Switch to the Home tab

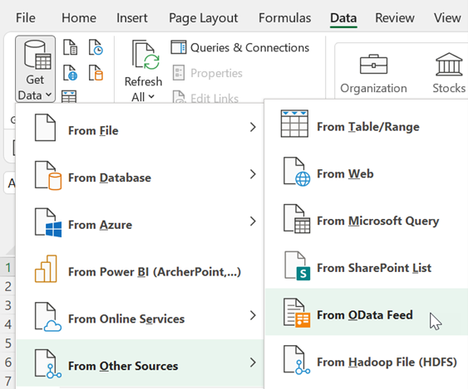pos(79,18)
